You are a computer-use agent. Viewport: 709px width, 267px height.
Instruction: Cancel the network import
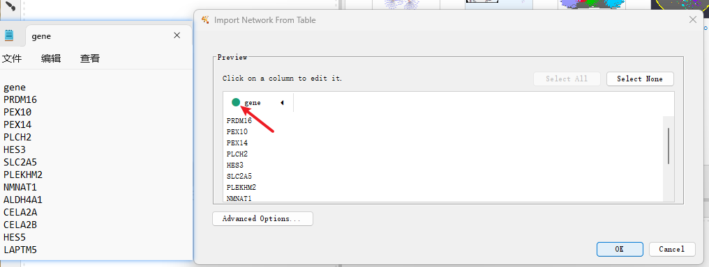[672, 249]
